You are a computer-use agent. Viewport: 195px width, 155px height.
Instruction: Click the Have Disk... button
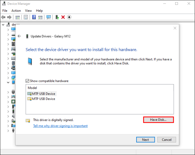[158, 120]
